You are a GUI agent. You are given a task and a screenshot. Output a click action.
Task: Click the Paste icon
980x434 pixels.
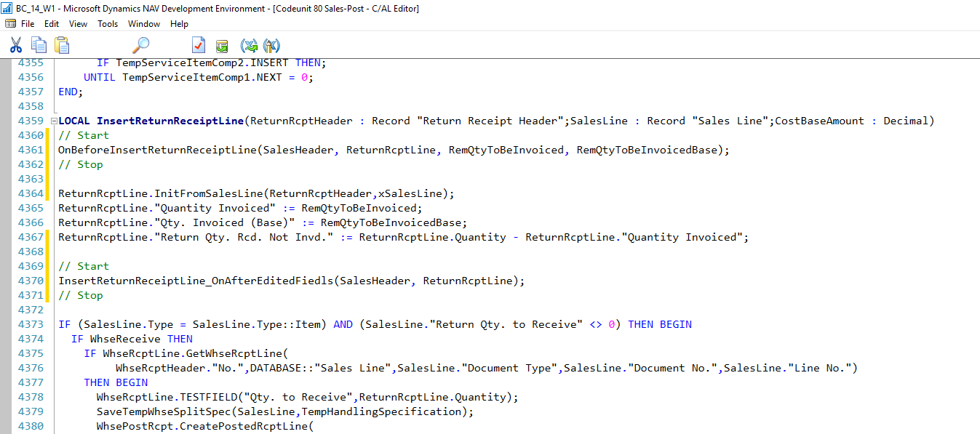[62, 44]
